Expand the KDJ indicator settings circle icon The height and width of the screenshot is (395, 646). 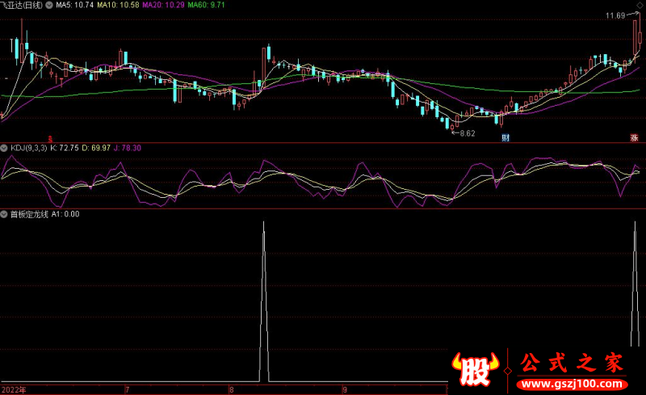tap(4, 148)
